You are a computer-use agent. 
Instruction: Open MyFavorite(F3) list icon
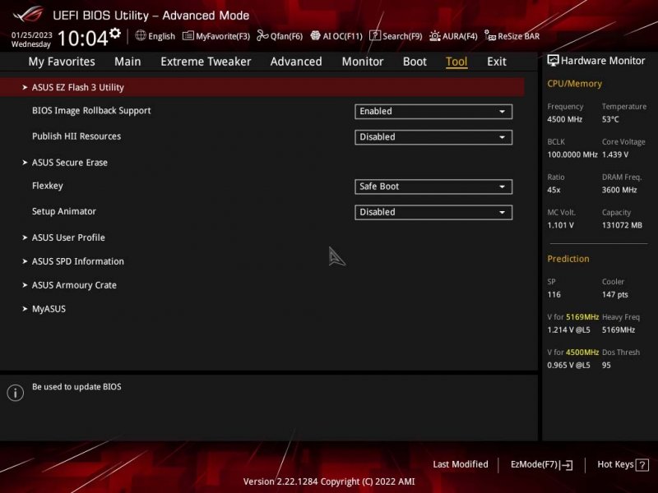pos(188,36)
